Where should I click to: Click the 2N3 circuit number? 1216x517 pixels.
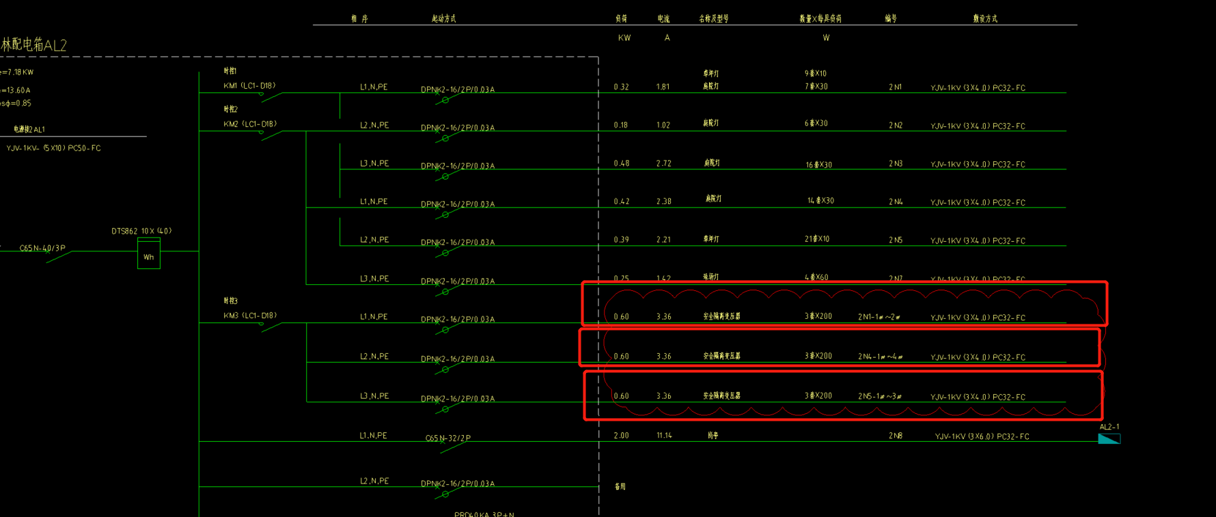coord(896,164)
